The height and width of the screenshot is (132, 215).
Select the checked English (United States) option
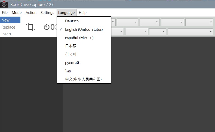[x=84, y=29]
